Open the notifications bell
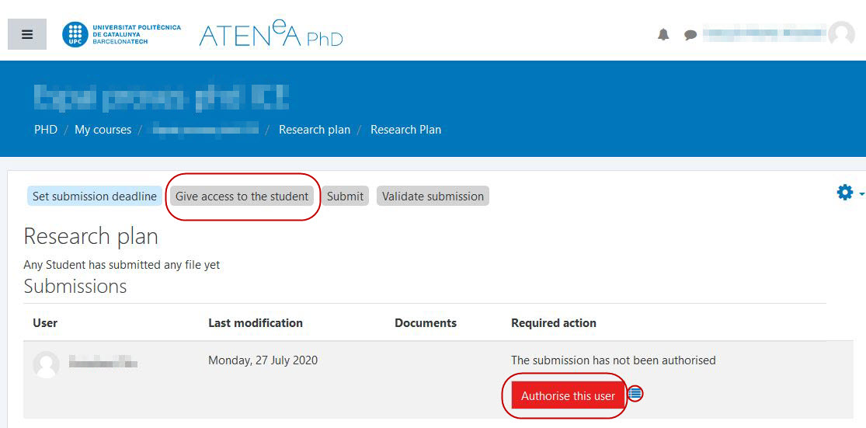 663,34
